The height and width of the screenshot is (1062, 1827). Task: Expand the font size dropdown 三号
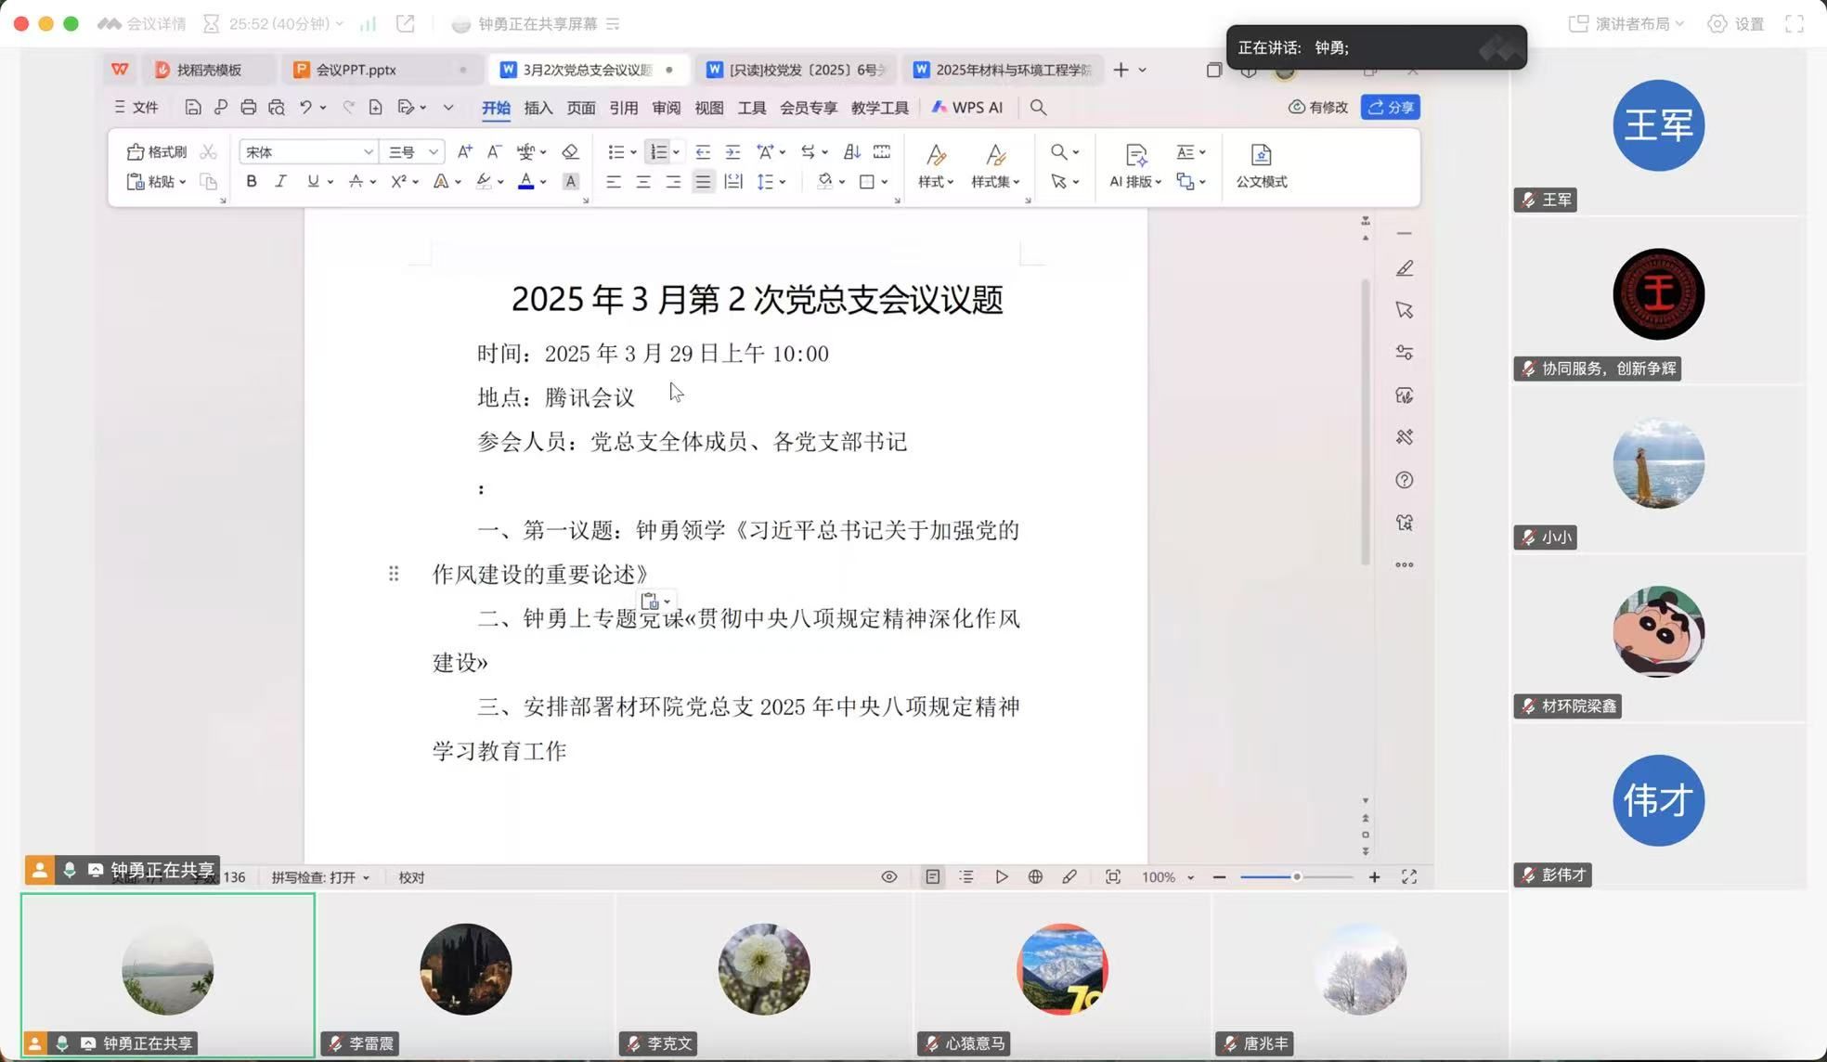coord(433,152)
